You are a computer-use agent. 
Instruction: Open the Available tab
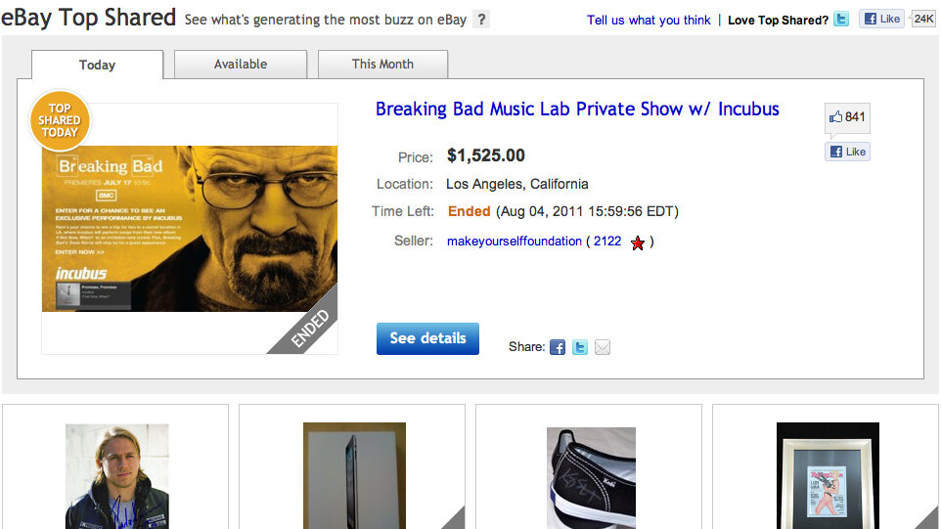click(241, 65)
